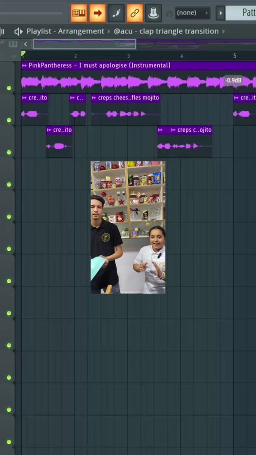The height and width of the screenshot is (455, 256).
Task: Toggle mute LED of fourth playlist track
Action: pyautogui.click(x=9, y=184)
